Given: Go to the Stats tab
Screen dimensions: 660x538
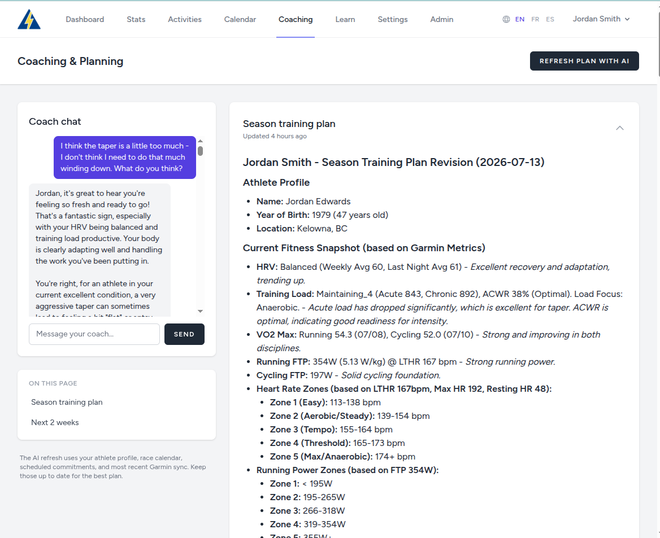Looking at the screenshot, I should tap(136, 19).
